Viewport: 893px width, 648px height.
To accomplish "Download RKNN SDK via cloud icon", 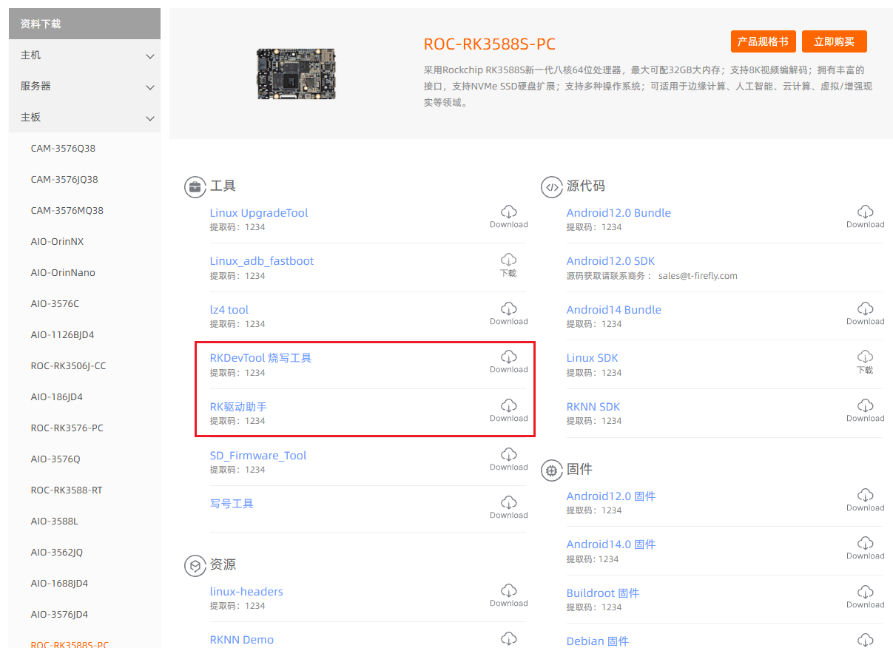I will point(866,406).
